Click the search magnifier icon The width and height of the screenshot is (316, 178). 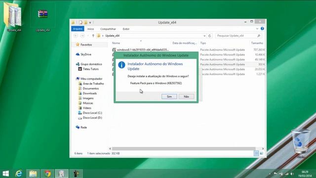coord(259,36)
